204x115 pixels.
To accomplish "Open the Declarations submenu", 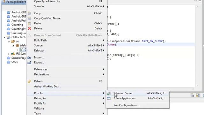I will pos(67,74).
